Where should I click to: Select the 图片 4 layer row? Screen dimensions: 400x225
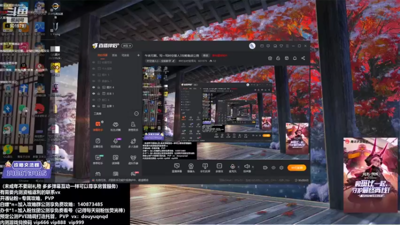116,87
